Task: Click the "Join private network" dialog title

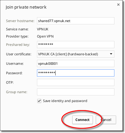Action: coord(26,7)
